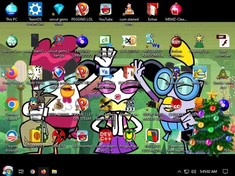Launch PEG ME 2 LET OFF STEAM
Image resolution: width=235 pixels, height=176 pixels.
(x=82, y=104)
